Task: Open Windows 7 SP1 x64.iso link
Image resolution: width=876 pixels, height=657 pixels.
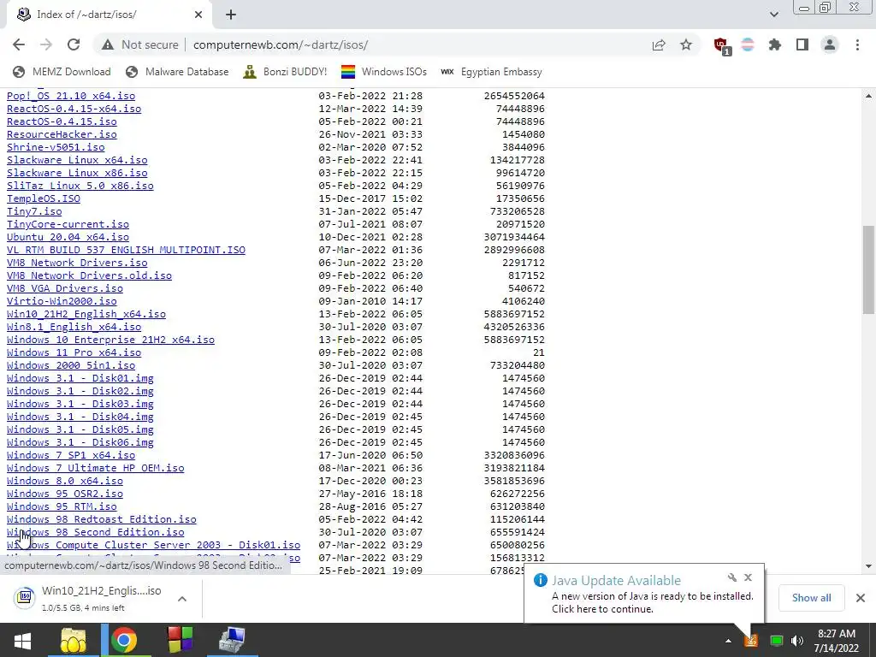Action: (x=71, y=455)
